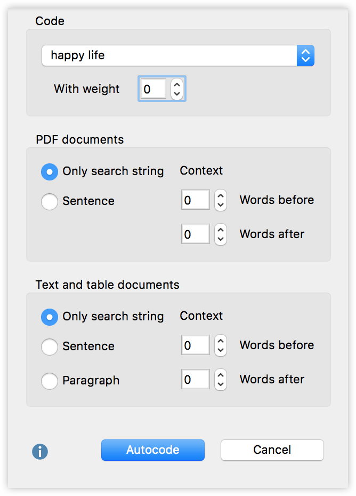Click the With weight input field
The width and height of the screenshot is (356, 496).
[x=153, y=89]
